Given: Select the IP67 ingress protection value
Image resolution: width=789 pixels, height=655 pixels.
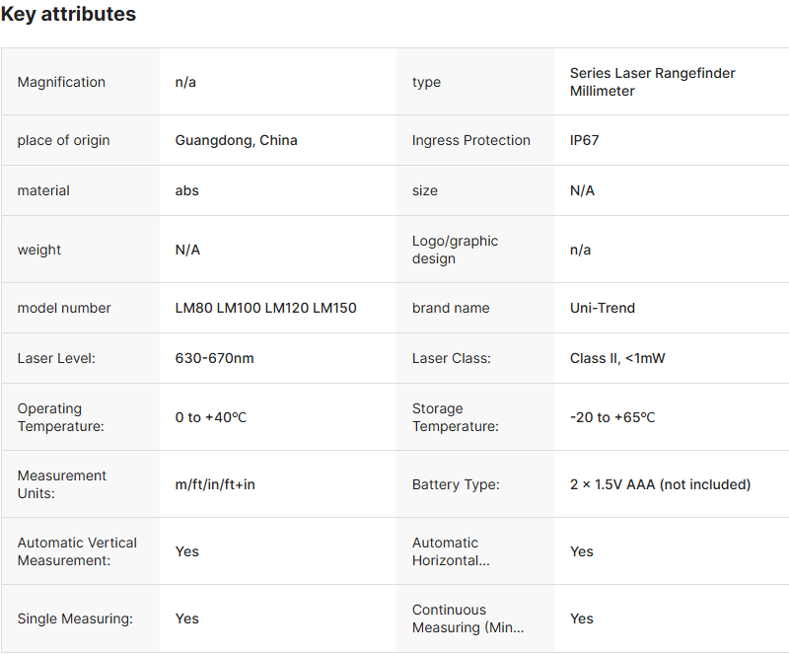Looking at the screenshot, I should click(584, 140).
